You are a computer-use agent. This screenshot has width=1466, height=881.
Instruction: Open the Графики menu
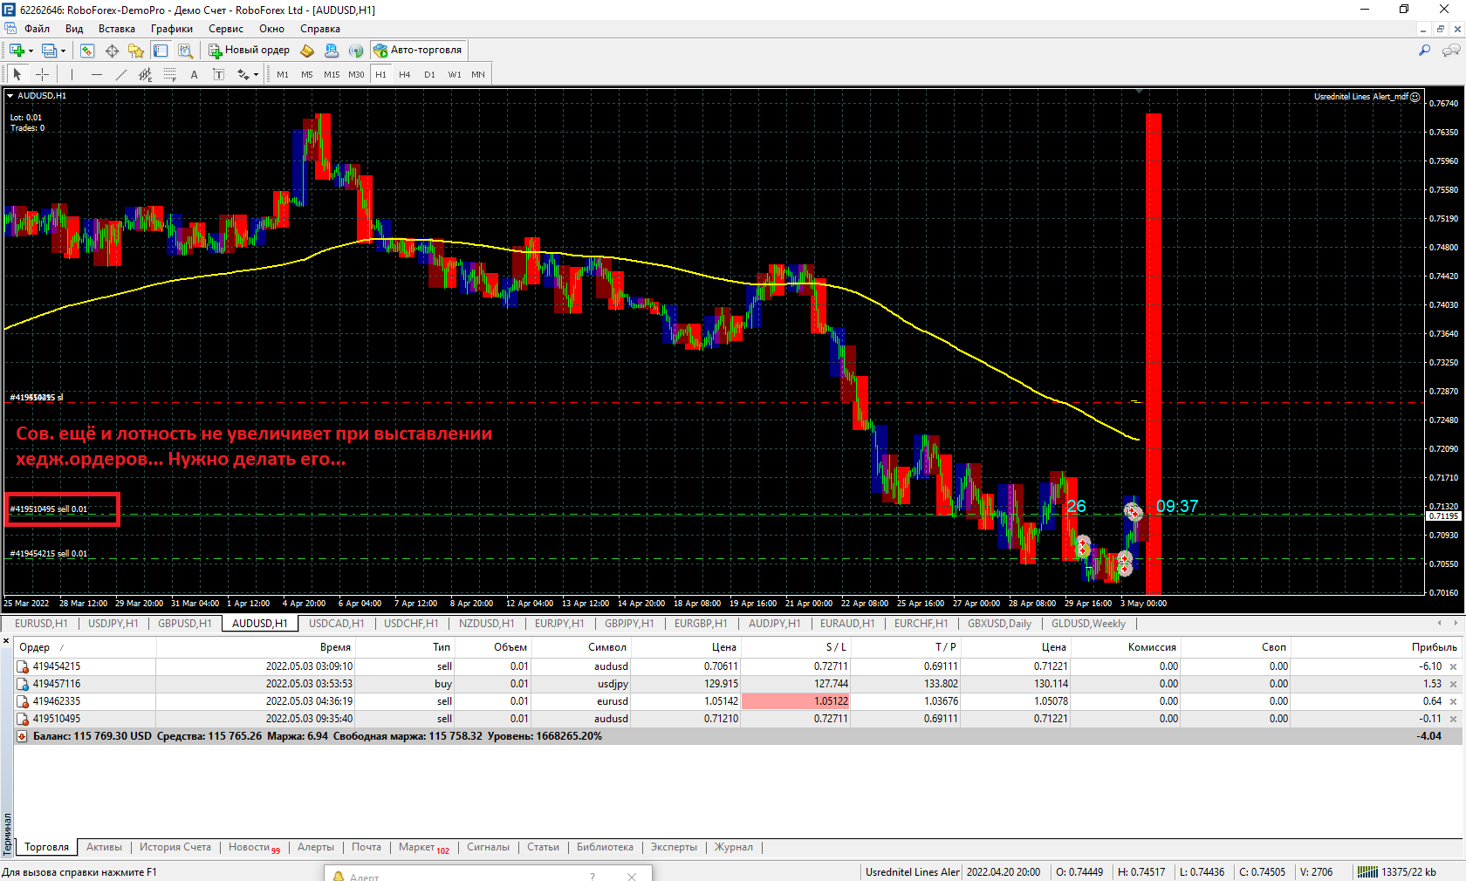click(172, 29)
